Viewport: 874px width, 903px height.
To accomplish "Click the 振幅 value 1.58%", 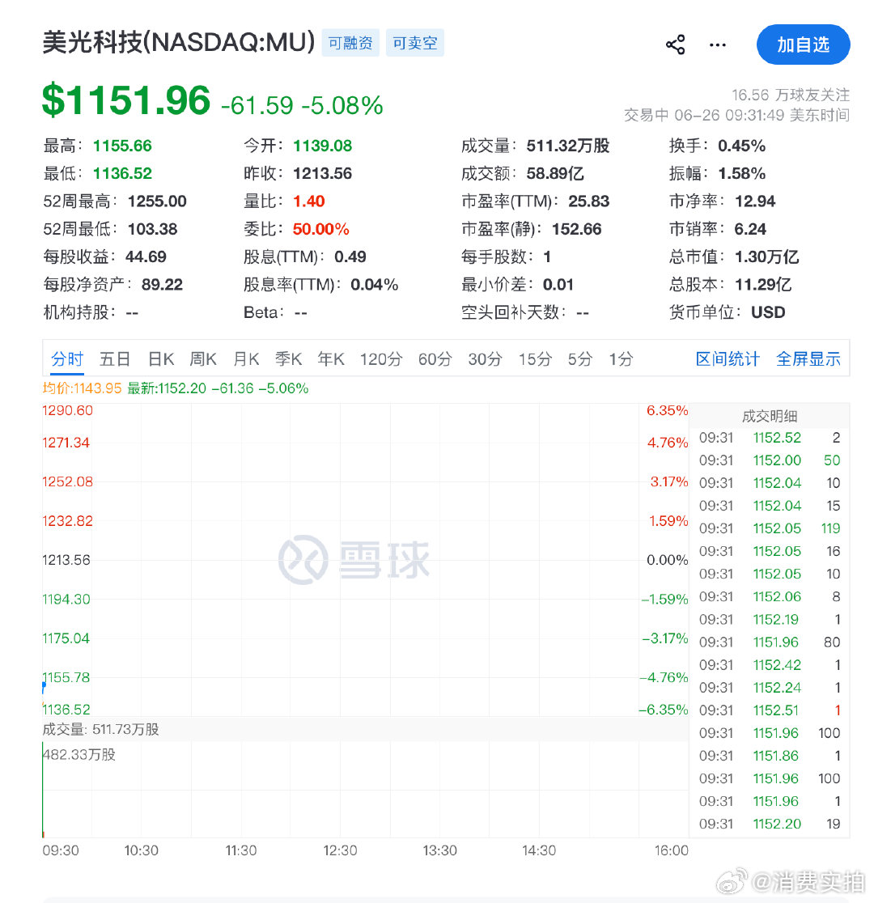I will (741, 173).
